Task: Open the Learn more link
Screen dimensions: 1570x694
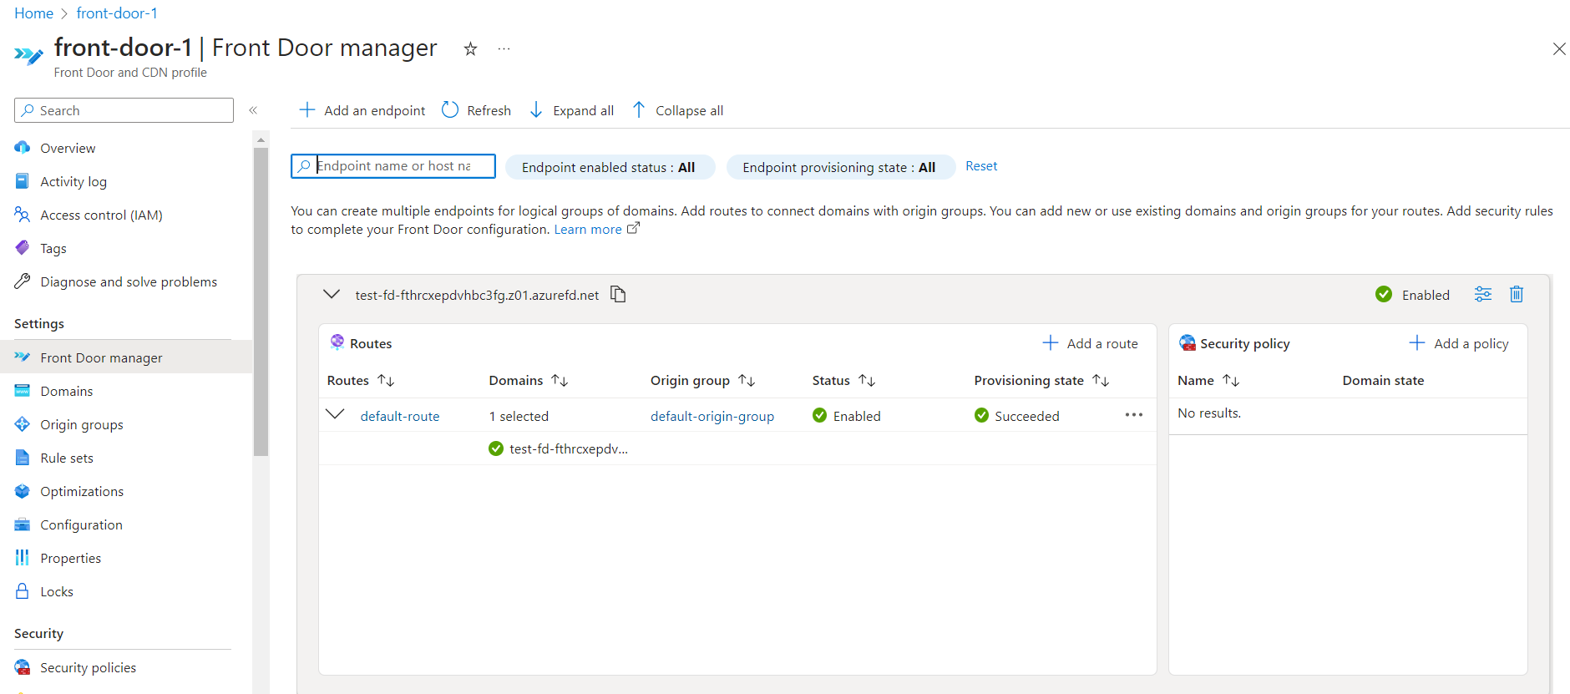Action: click(588, 229)
